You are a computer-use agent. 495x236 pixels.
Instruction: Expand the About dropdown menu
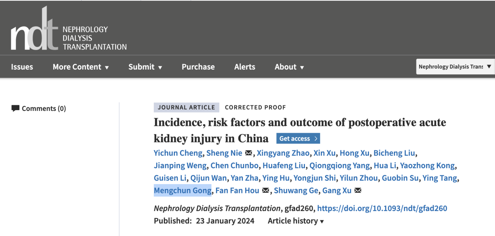point(289,67)
